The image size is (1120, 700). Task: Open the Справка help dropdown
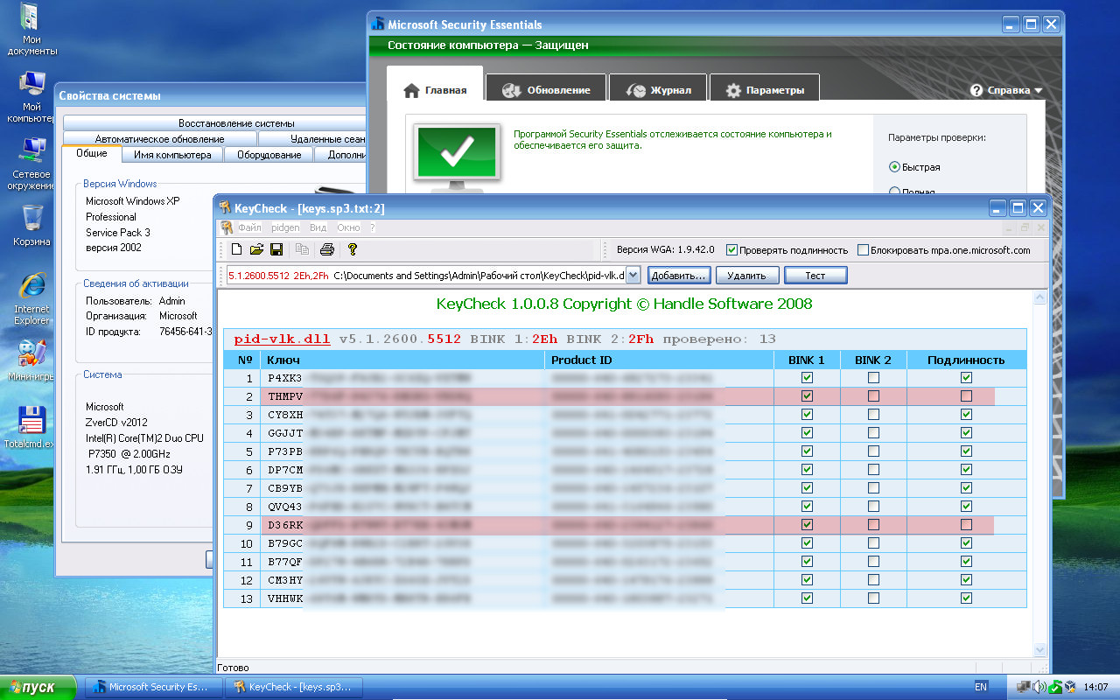(x=1006, y=90)
